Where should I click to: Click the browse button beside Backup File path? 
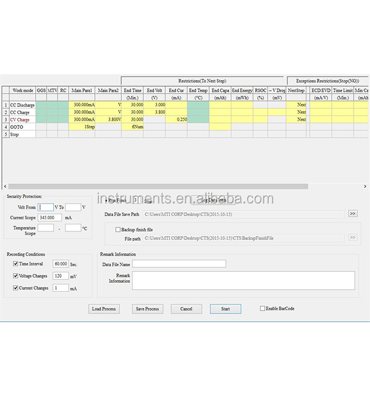pyautogui.click(x=353, y=238)
